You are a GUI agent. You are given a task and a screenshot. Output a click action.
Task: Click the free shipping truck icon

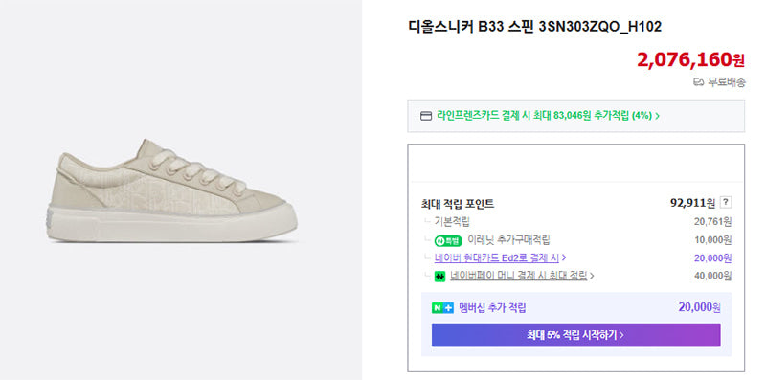tap(699, 82)
